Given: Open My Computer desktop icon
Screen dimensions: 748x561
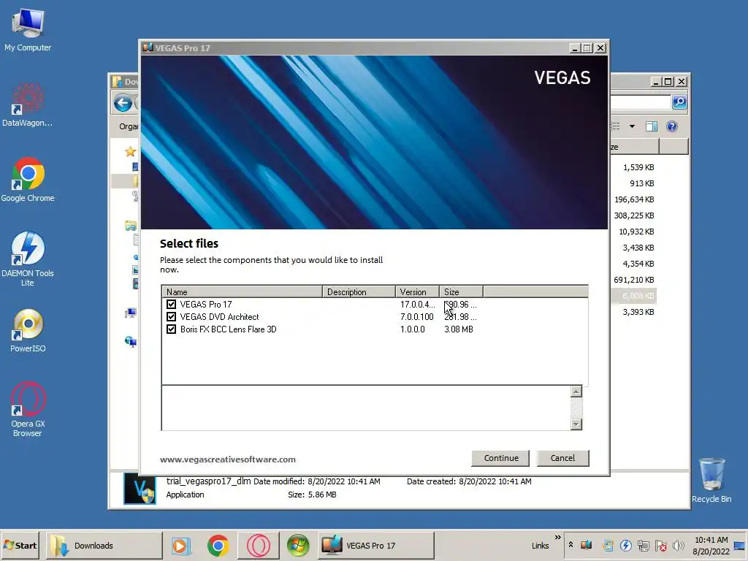Looking at the screenshot, I should pyautogui.click(x=28, y=29).
